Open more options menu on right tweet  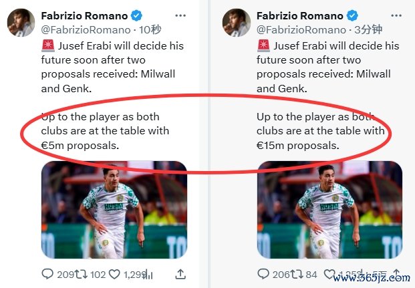(396, 15)
